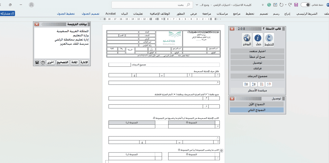Expand the undo history dropdown arrow
Image resolution: width=329 pixels, height=163 pixels.
click(286, 5)
